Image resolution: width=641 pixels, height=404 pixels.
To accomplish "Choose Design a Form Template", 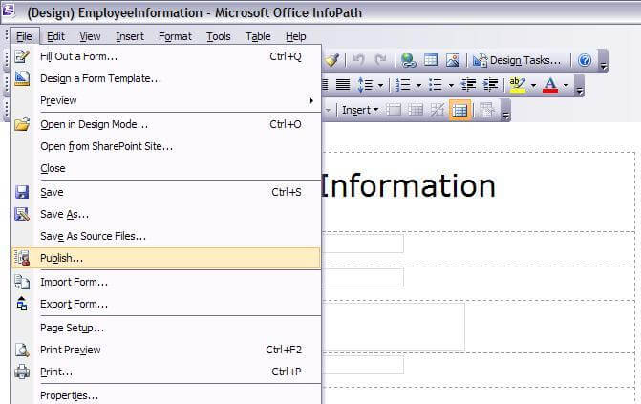I will point(166,78).
